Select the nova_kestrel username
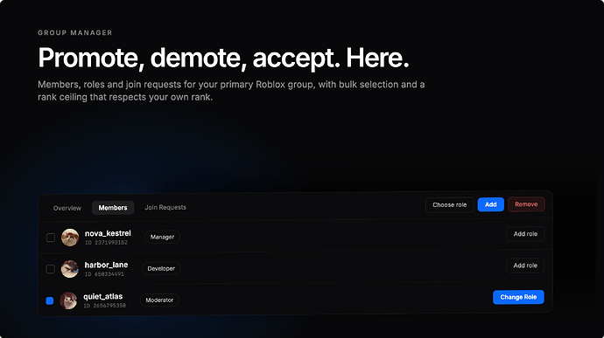This screenshot has width=604, height=338. coord(108,233)
